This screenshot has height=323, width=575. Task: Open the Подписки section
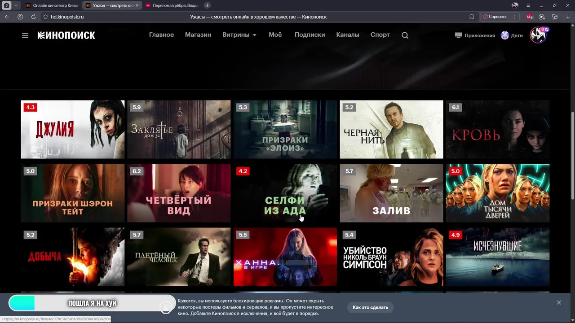pyautogui.click(x=310, y=35)
